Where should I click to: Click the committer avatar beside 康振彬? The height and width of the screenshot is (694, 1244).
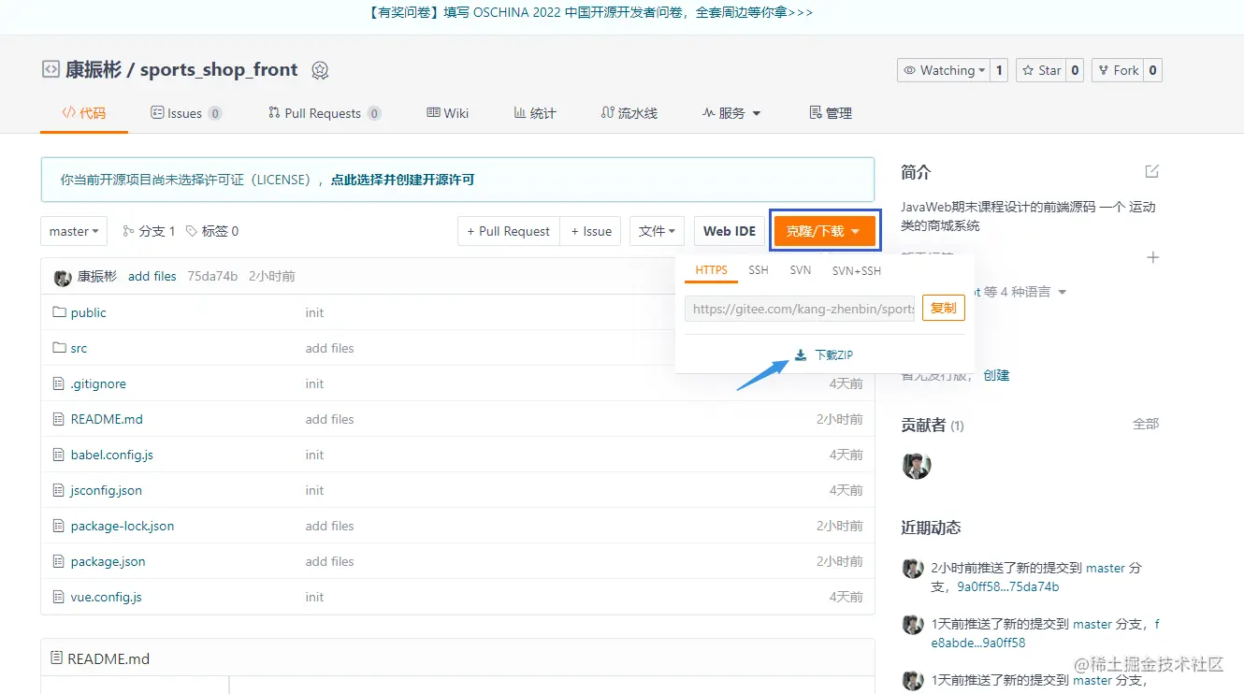tap(63, 277)
